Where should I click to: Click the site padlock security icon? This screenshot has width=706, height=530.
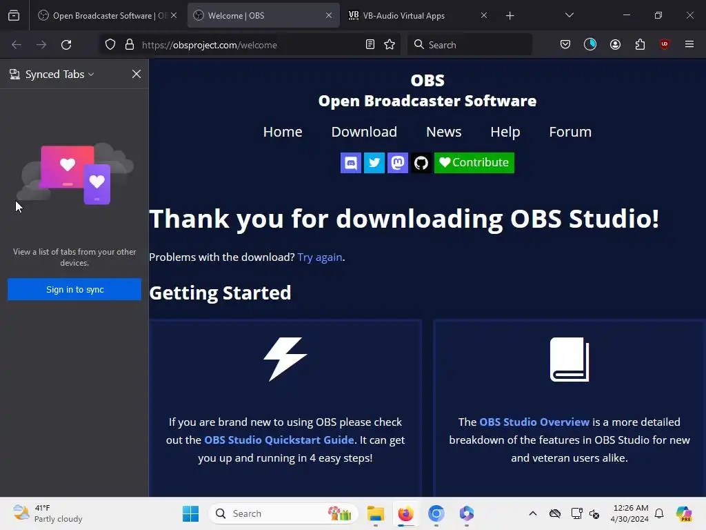pos(130,45)
